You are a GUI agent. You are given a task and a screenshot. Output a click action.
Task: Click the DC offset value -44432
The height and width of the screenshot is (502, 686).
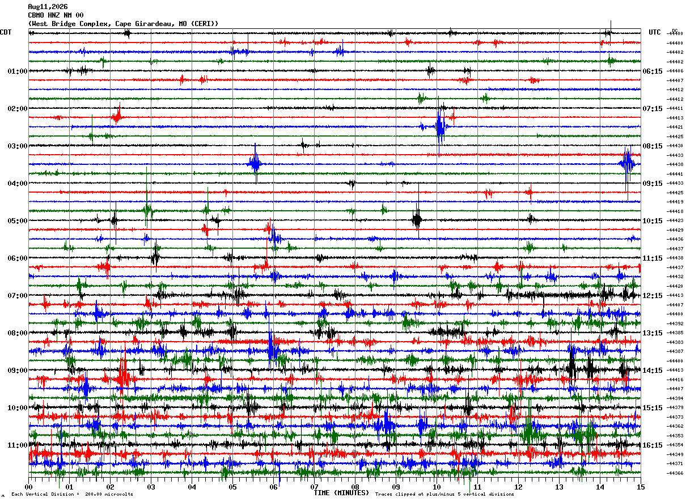[x=675, y=277]
